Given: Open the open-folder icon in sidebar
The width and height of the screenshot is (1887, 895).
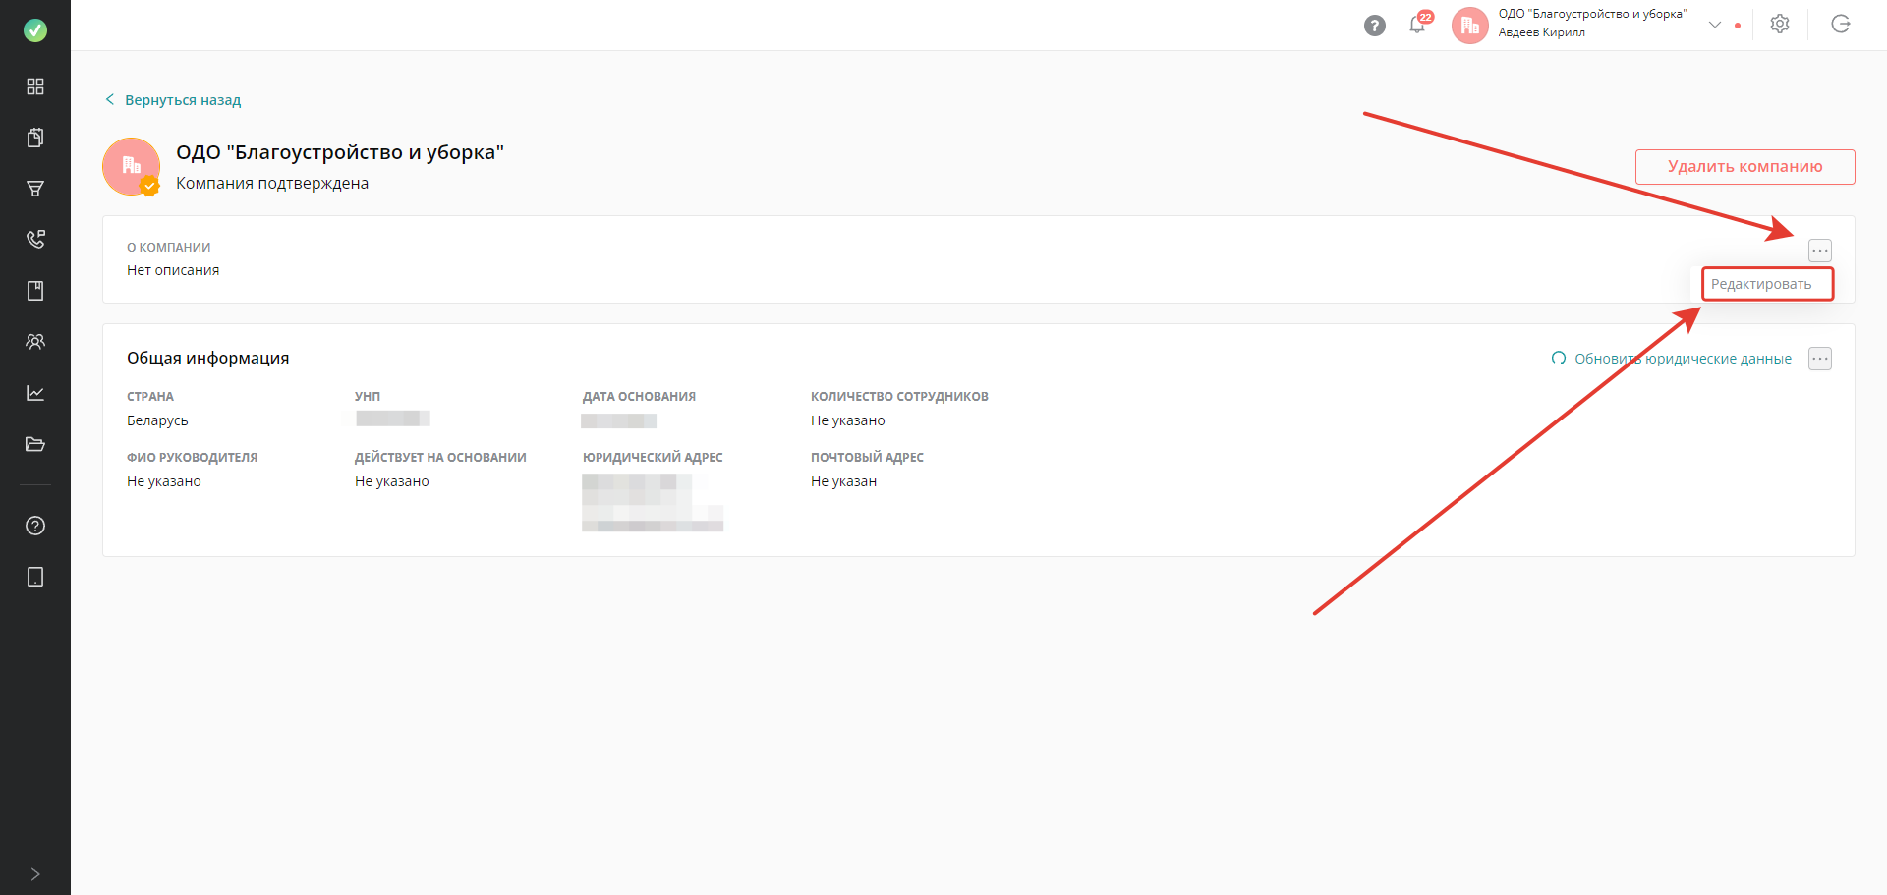Looking at the screenshot, I should coord(35,444).
